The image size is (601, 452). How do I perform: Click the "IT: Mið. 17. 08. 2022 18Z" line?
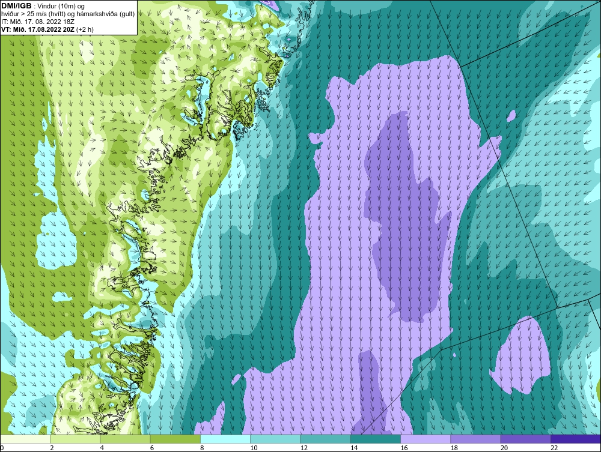37,22
